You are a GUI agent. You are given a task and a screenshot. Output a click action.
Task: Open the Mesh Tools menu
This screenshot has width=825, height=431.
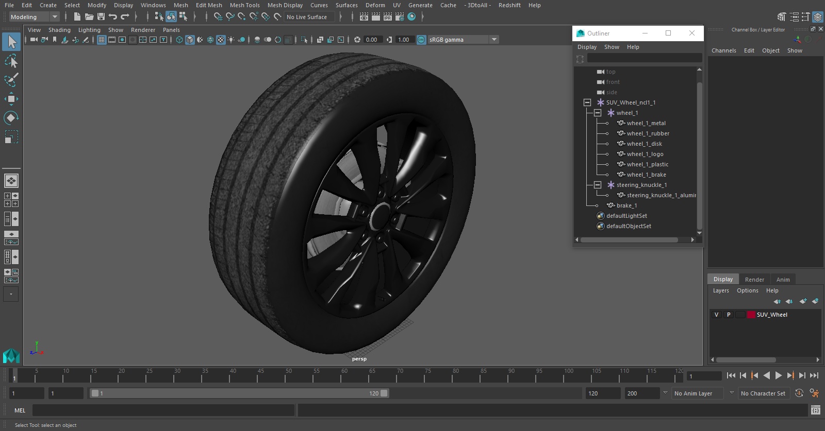pos(244,5)
